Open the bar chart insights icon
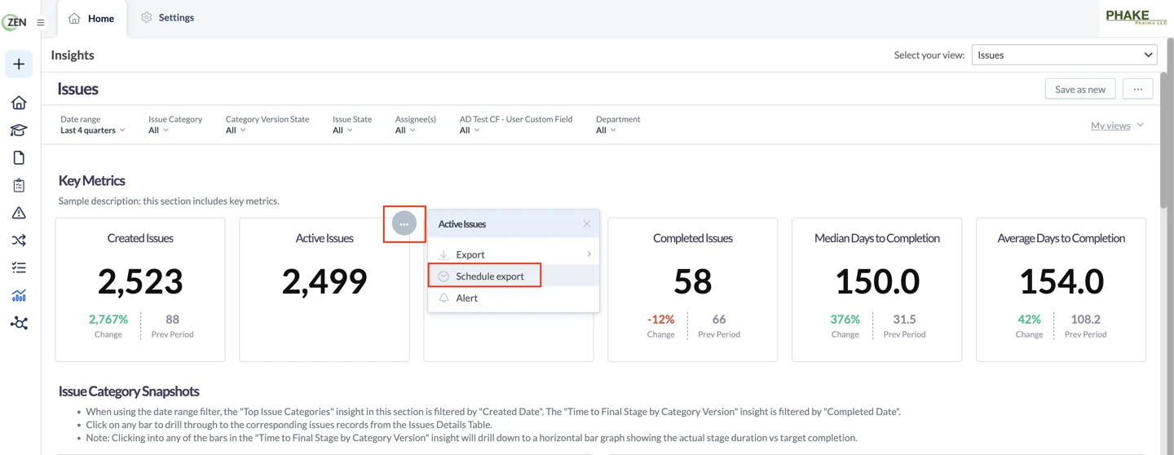1174x455 pixels. click(19, 295)
